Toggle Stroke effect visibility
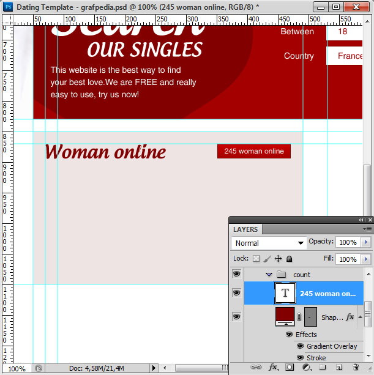Image resolution: width=374 pixels, height=375 pixels. 301,358
